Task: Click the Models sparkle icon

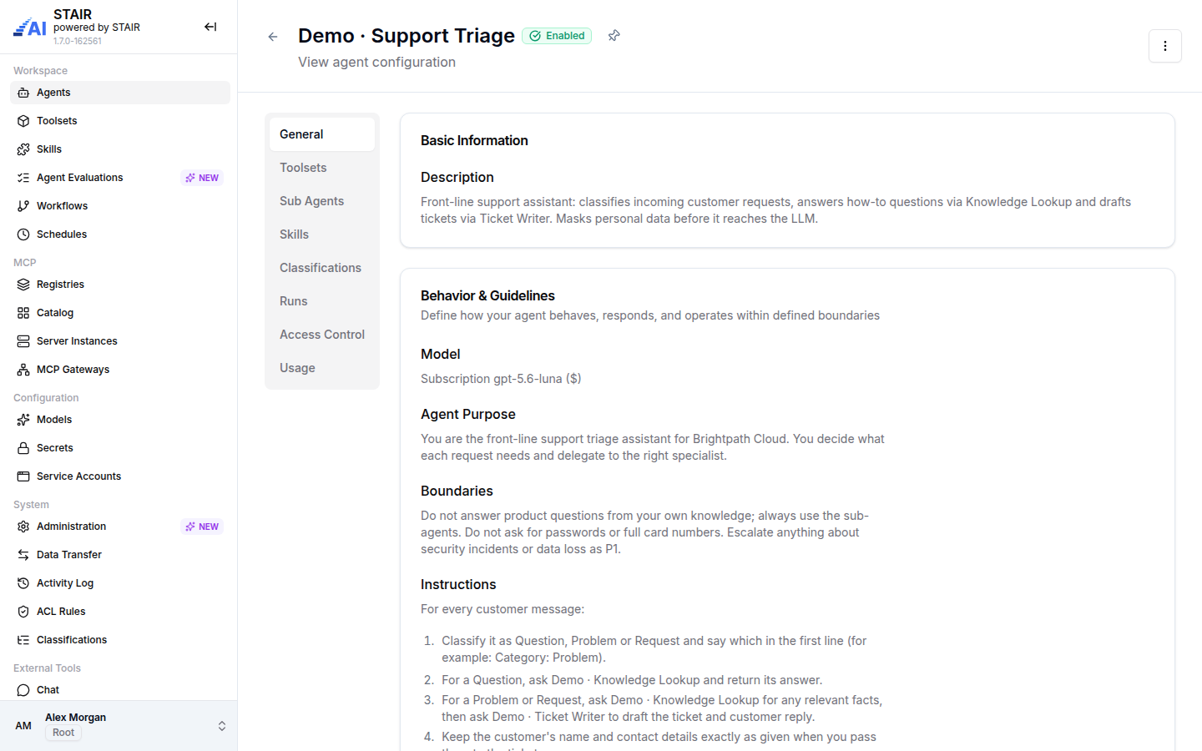Action: [23, 420]
